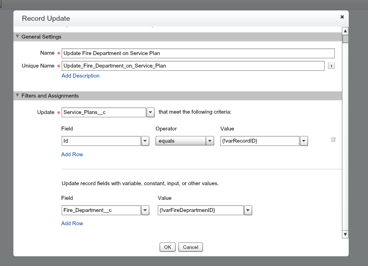Open the Fire_Department__c field dropdown
The height and width of the screenshot is (266, 368).
[145, 210]
